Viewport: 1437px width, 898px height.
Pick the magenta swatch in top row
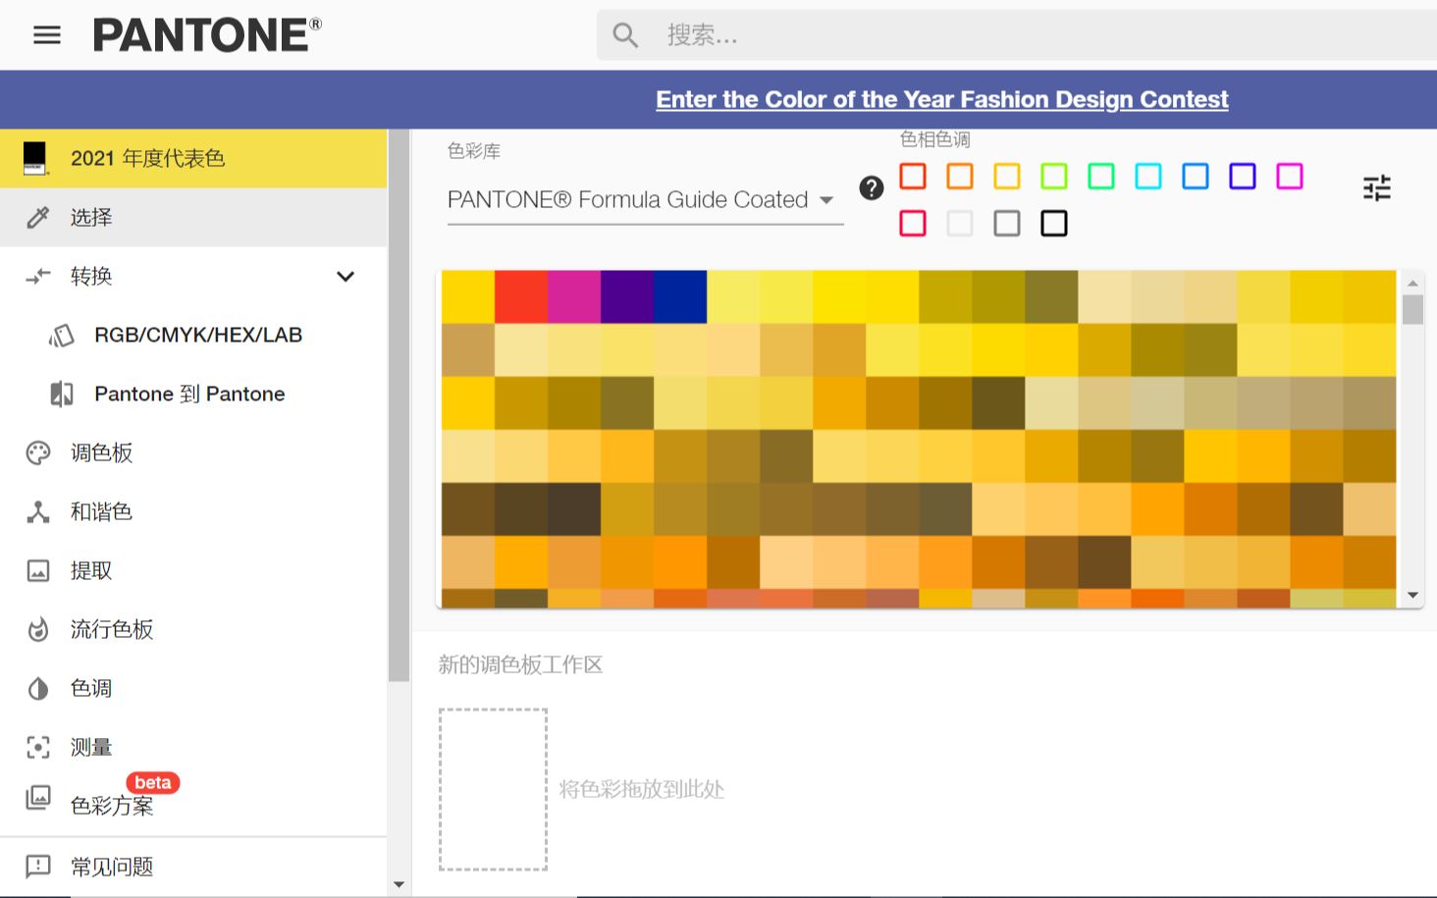tap(574, 296)
